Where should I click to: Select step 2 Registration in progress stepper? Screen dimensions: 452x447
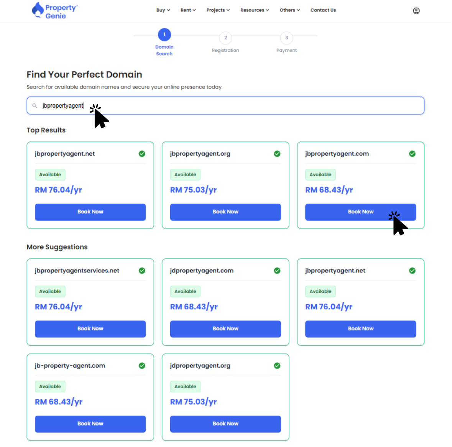[x=225, y=38]
